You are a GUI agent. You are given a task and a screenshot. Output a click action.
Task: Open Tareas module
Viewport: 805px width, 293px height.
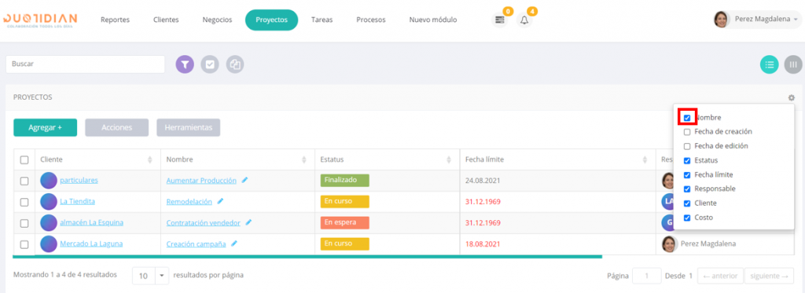pyautogui.click(x=322, y=20)
